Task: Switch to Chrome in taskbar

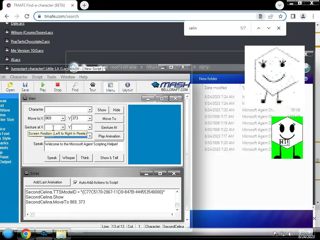Action: point(26,234)
